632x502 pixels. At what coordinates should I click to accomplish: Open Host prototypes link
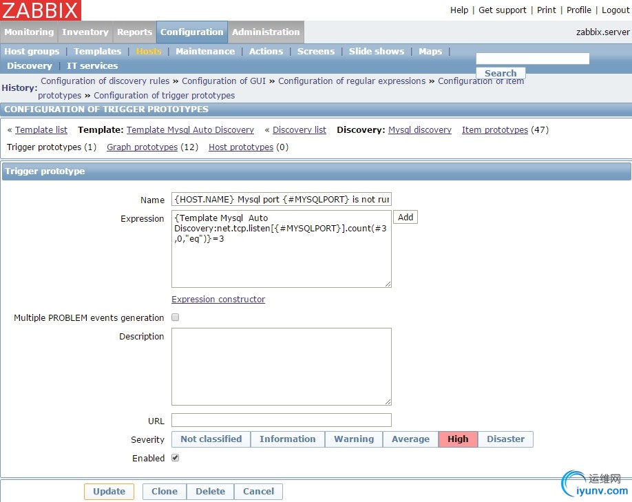tap(241, 147)
